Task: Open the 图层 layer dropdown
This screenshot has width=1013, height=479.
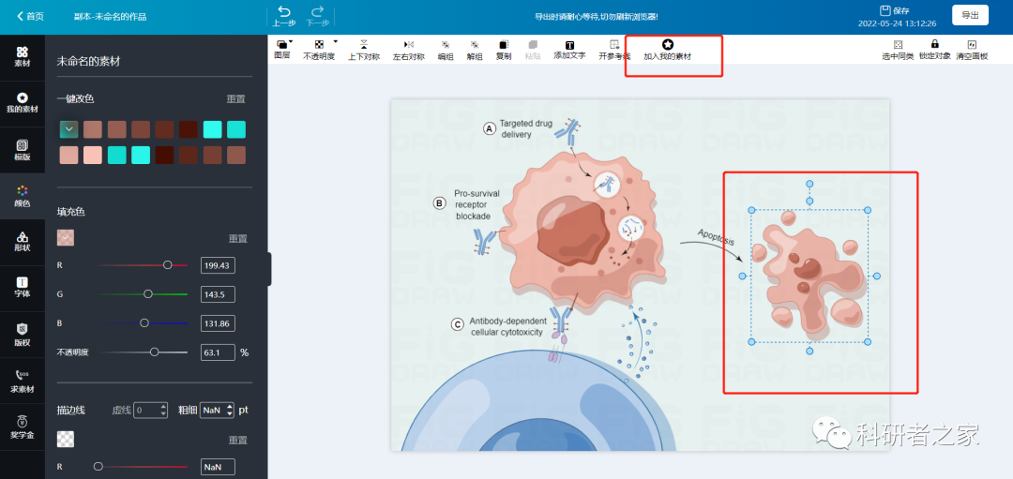Action: 283,44
